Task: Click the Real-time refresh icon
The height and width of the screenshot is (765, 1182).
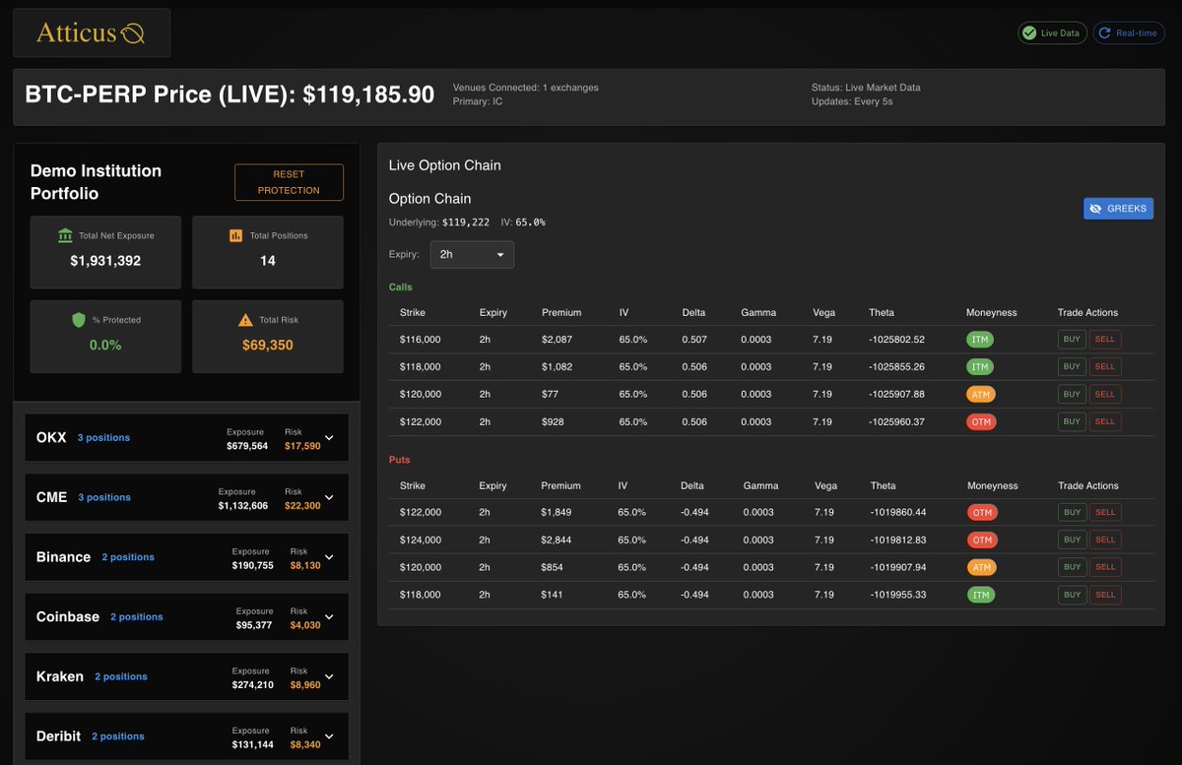Action: 1104,33
